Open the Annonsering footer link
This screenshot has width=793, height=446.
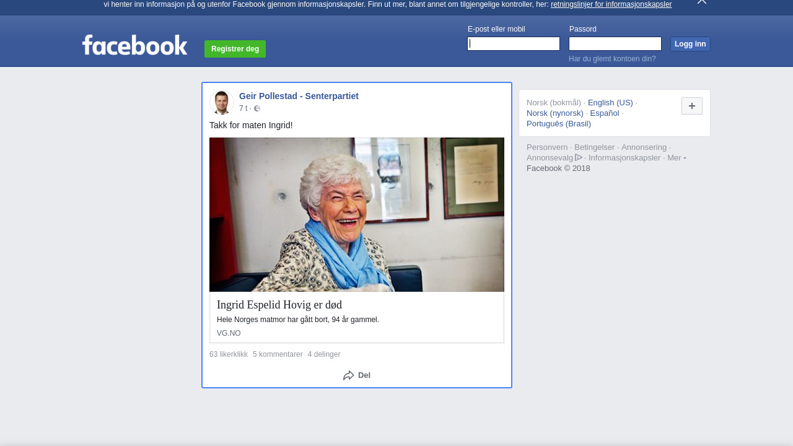644,147
